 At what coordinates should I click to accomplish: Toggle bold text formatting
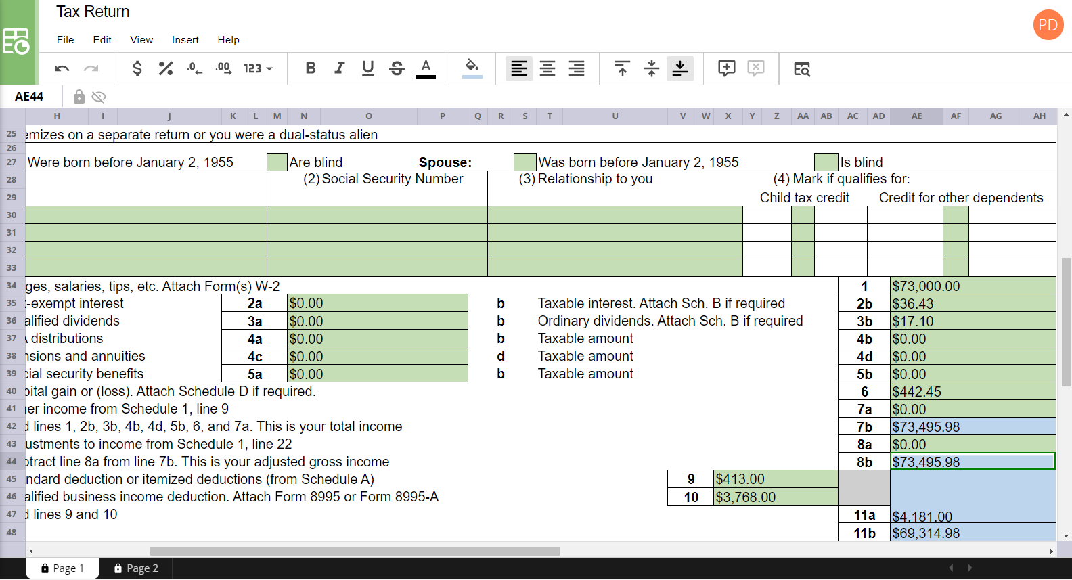[x=311, y=68]
